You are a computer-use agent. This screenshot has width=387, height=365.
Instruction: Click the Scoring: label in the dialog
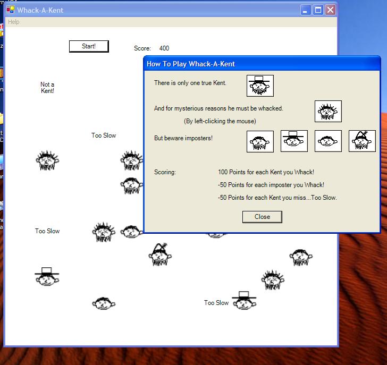tap(165, 172)
